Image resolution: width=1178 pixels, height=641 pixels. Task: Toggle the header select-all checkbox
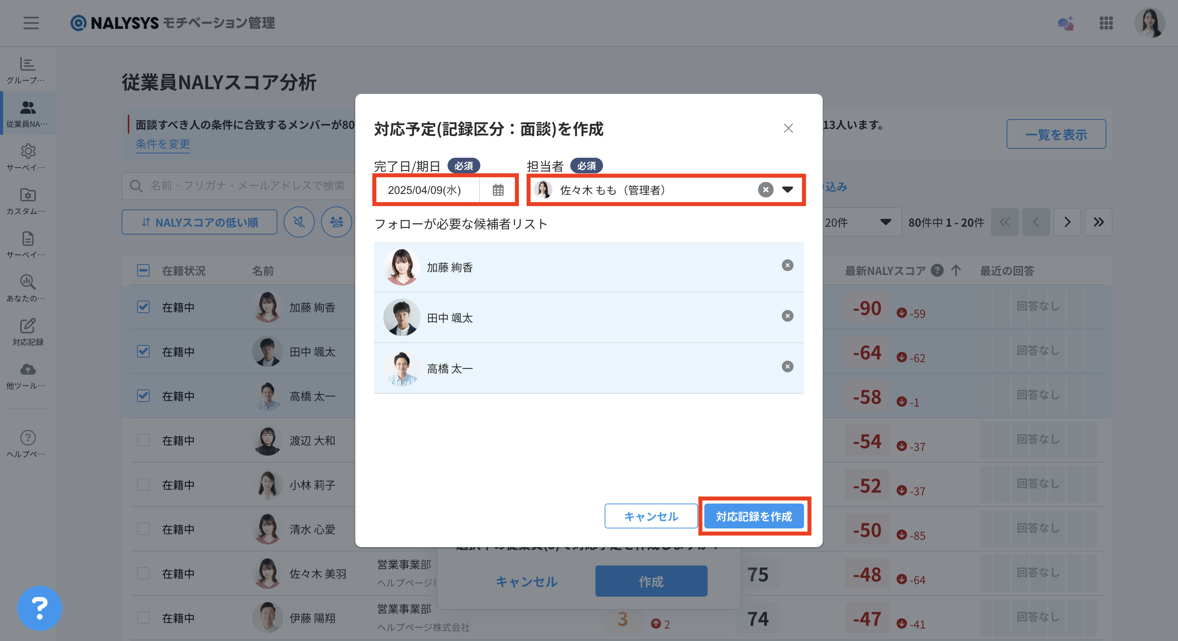pos(143,271)
